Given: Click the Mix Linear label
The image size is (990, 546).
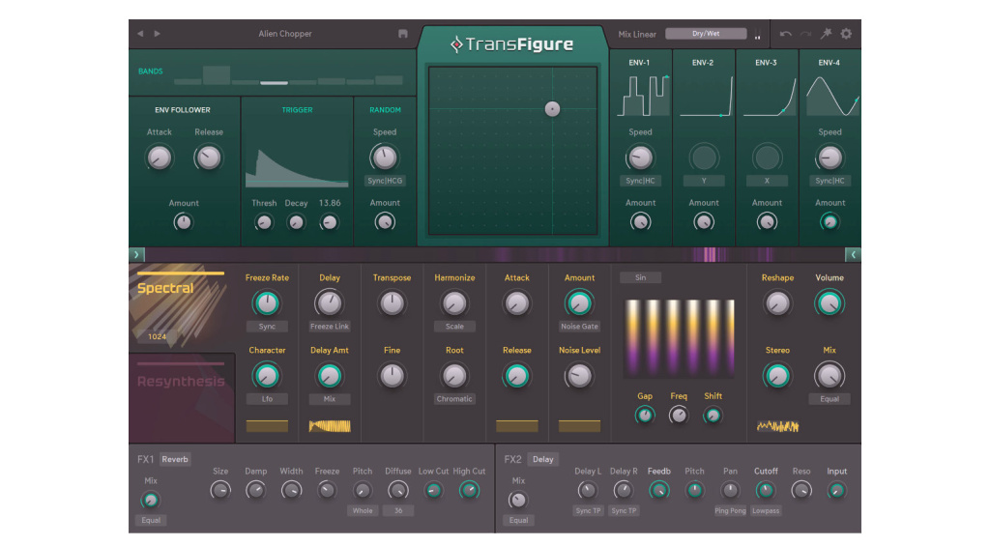Looking at the screenshot, I should (637, 34).
